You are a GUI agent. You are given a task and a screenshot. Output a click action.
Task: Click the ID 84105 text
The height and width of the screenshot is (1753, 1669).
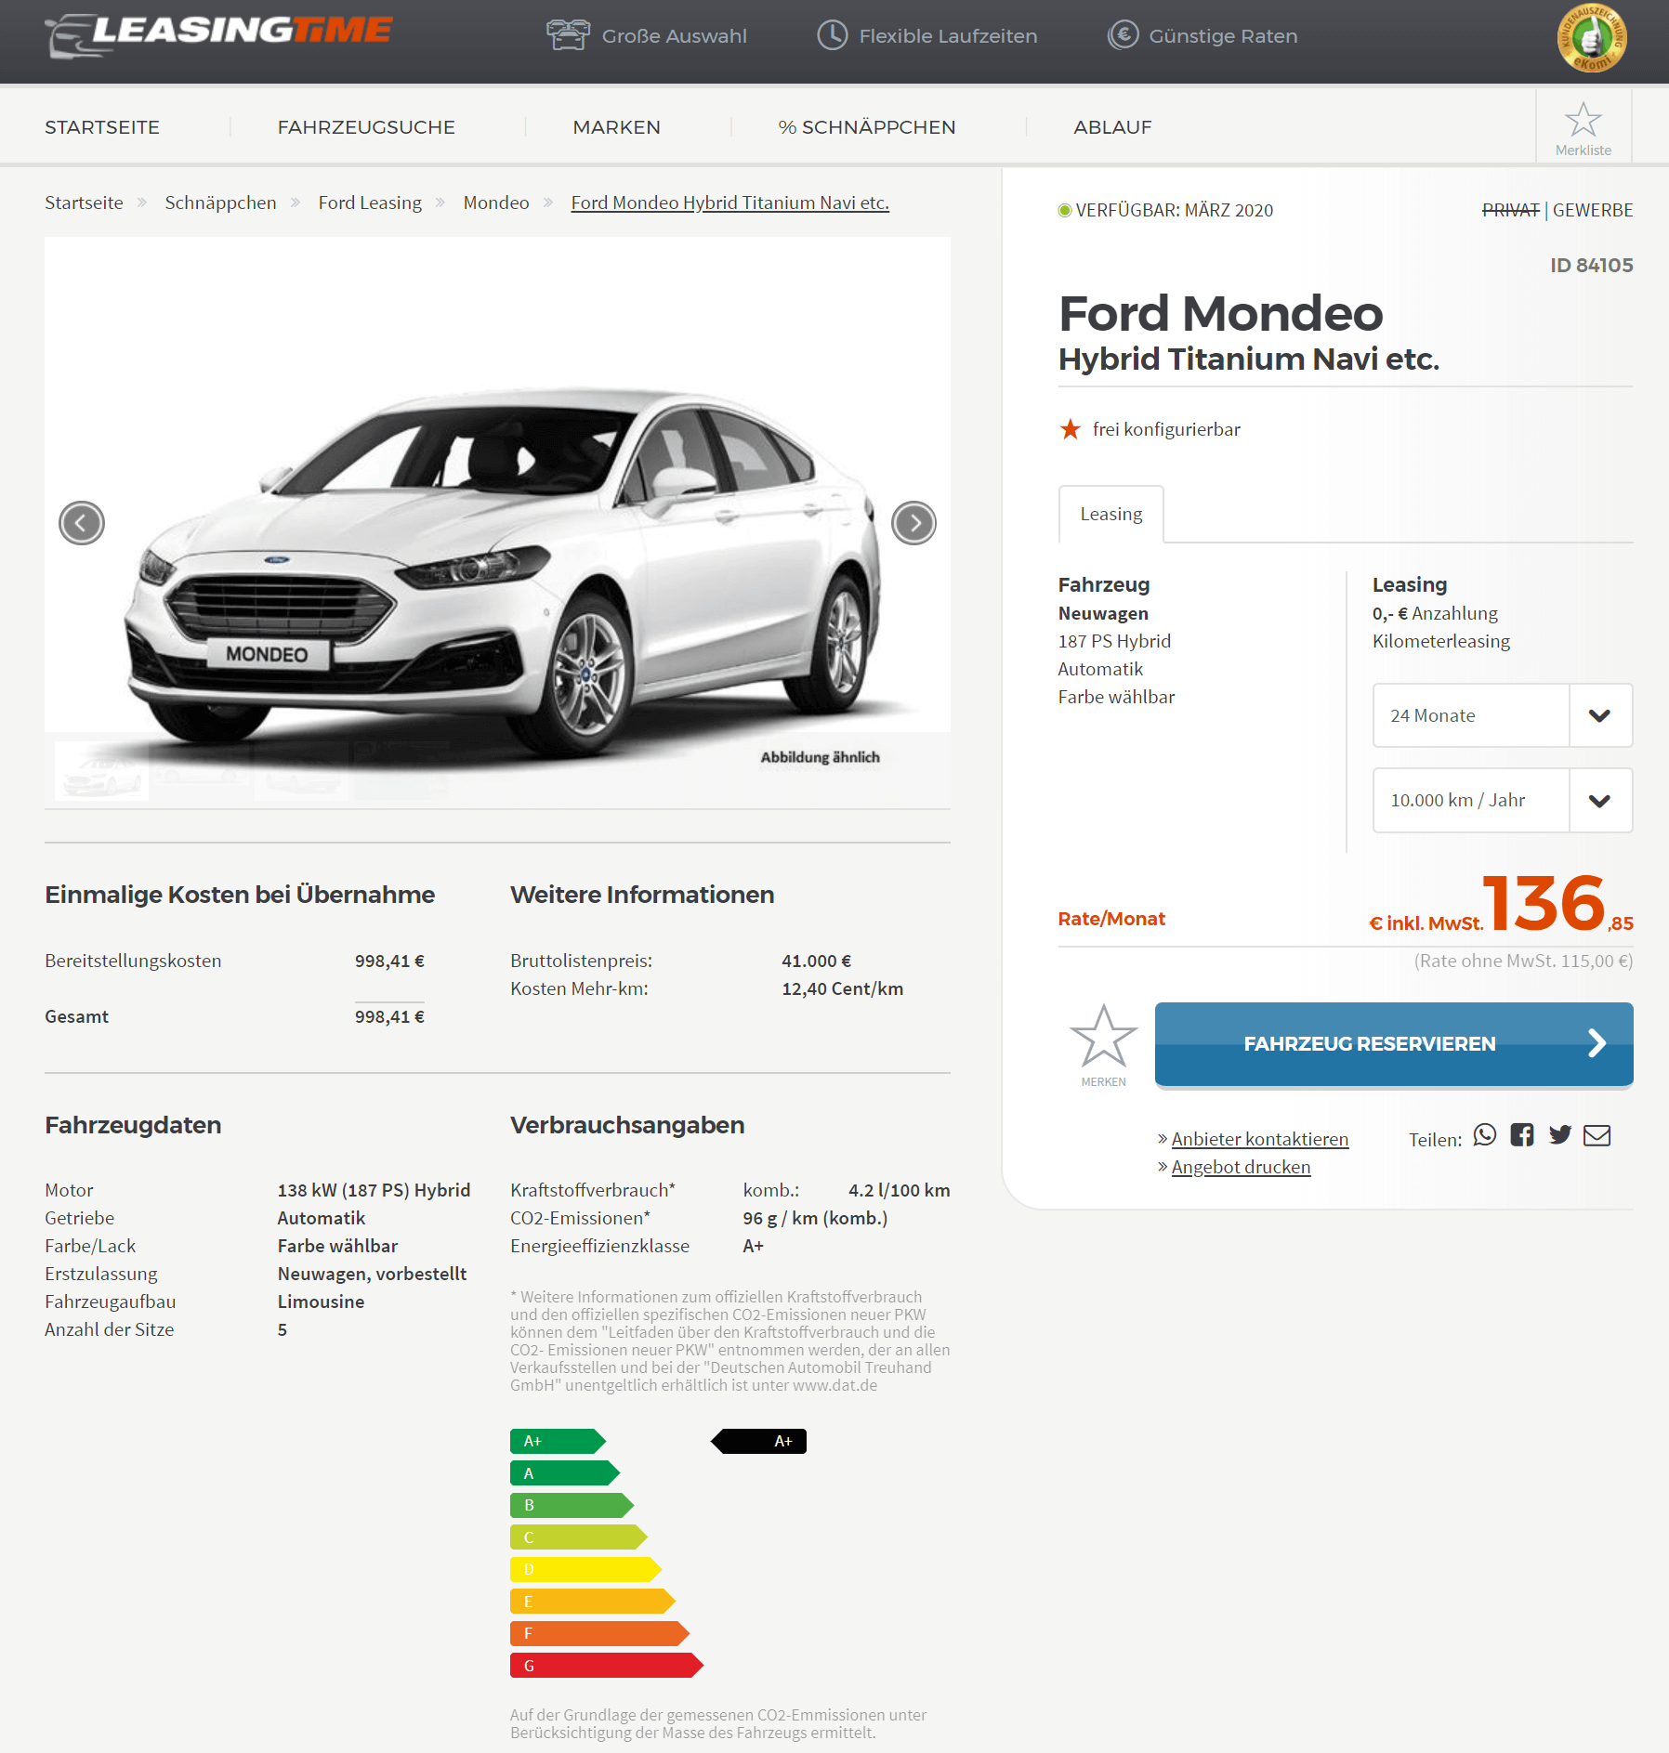click(x=1591, y=266)
